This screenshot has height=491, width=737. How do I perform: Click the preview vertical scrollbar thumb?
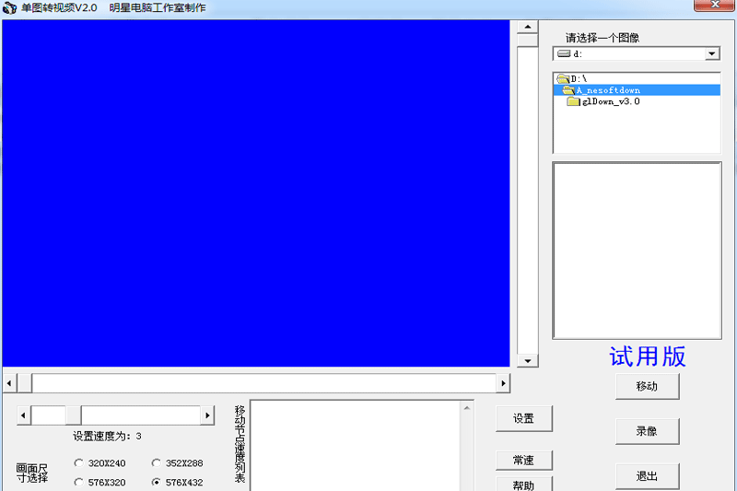point(527,40)
